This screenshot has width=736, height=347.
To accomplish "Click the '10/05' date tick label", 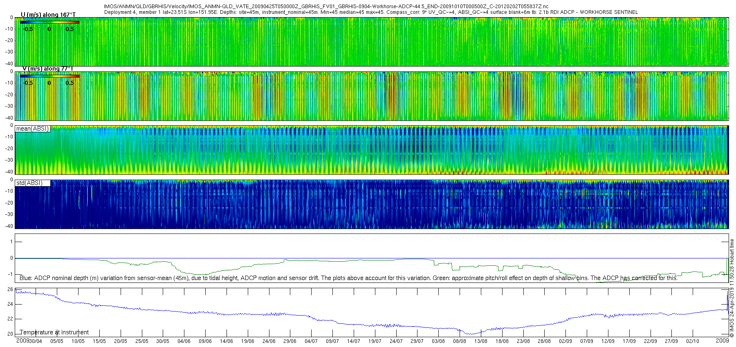I will (x=78, y=341).
